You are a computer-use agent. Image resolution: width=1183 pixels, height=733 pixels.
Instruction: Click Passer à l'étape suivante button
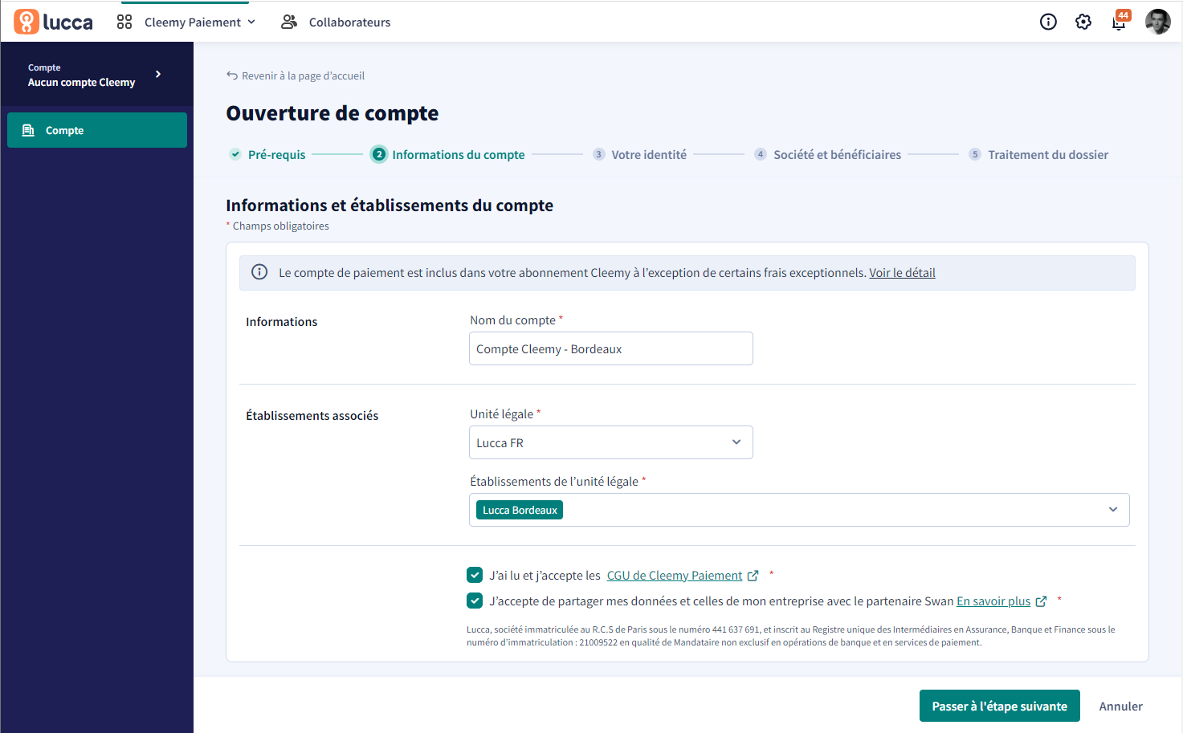(1000, 706)
